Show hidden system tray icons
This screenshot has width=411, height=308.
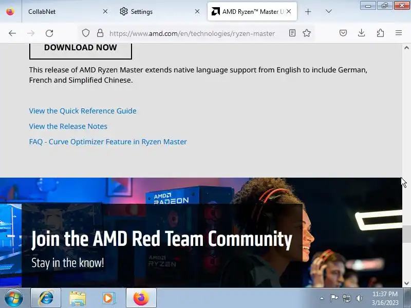click(x=322, y=298)
